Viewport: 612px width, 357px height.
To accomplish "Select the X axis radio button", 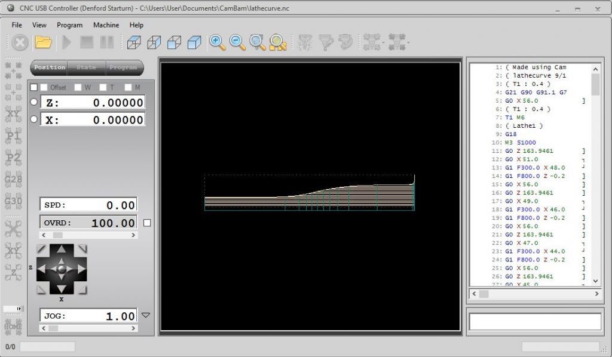I will [x=34, y=119].
